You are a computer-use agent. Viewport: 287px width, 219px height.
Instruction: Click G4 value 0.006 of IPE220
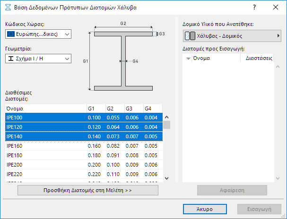[x=151, y=174]
